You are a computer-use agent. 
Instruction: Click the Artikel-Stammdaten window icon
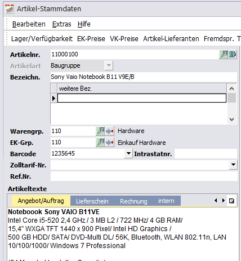10,9
